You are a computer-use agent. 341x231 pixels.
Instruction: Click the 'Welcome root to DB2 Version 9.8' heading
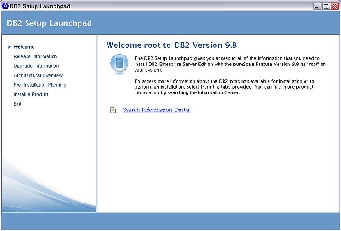[171, 45]
